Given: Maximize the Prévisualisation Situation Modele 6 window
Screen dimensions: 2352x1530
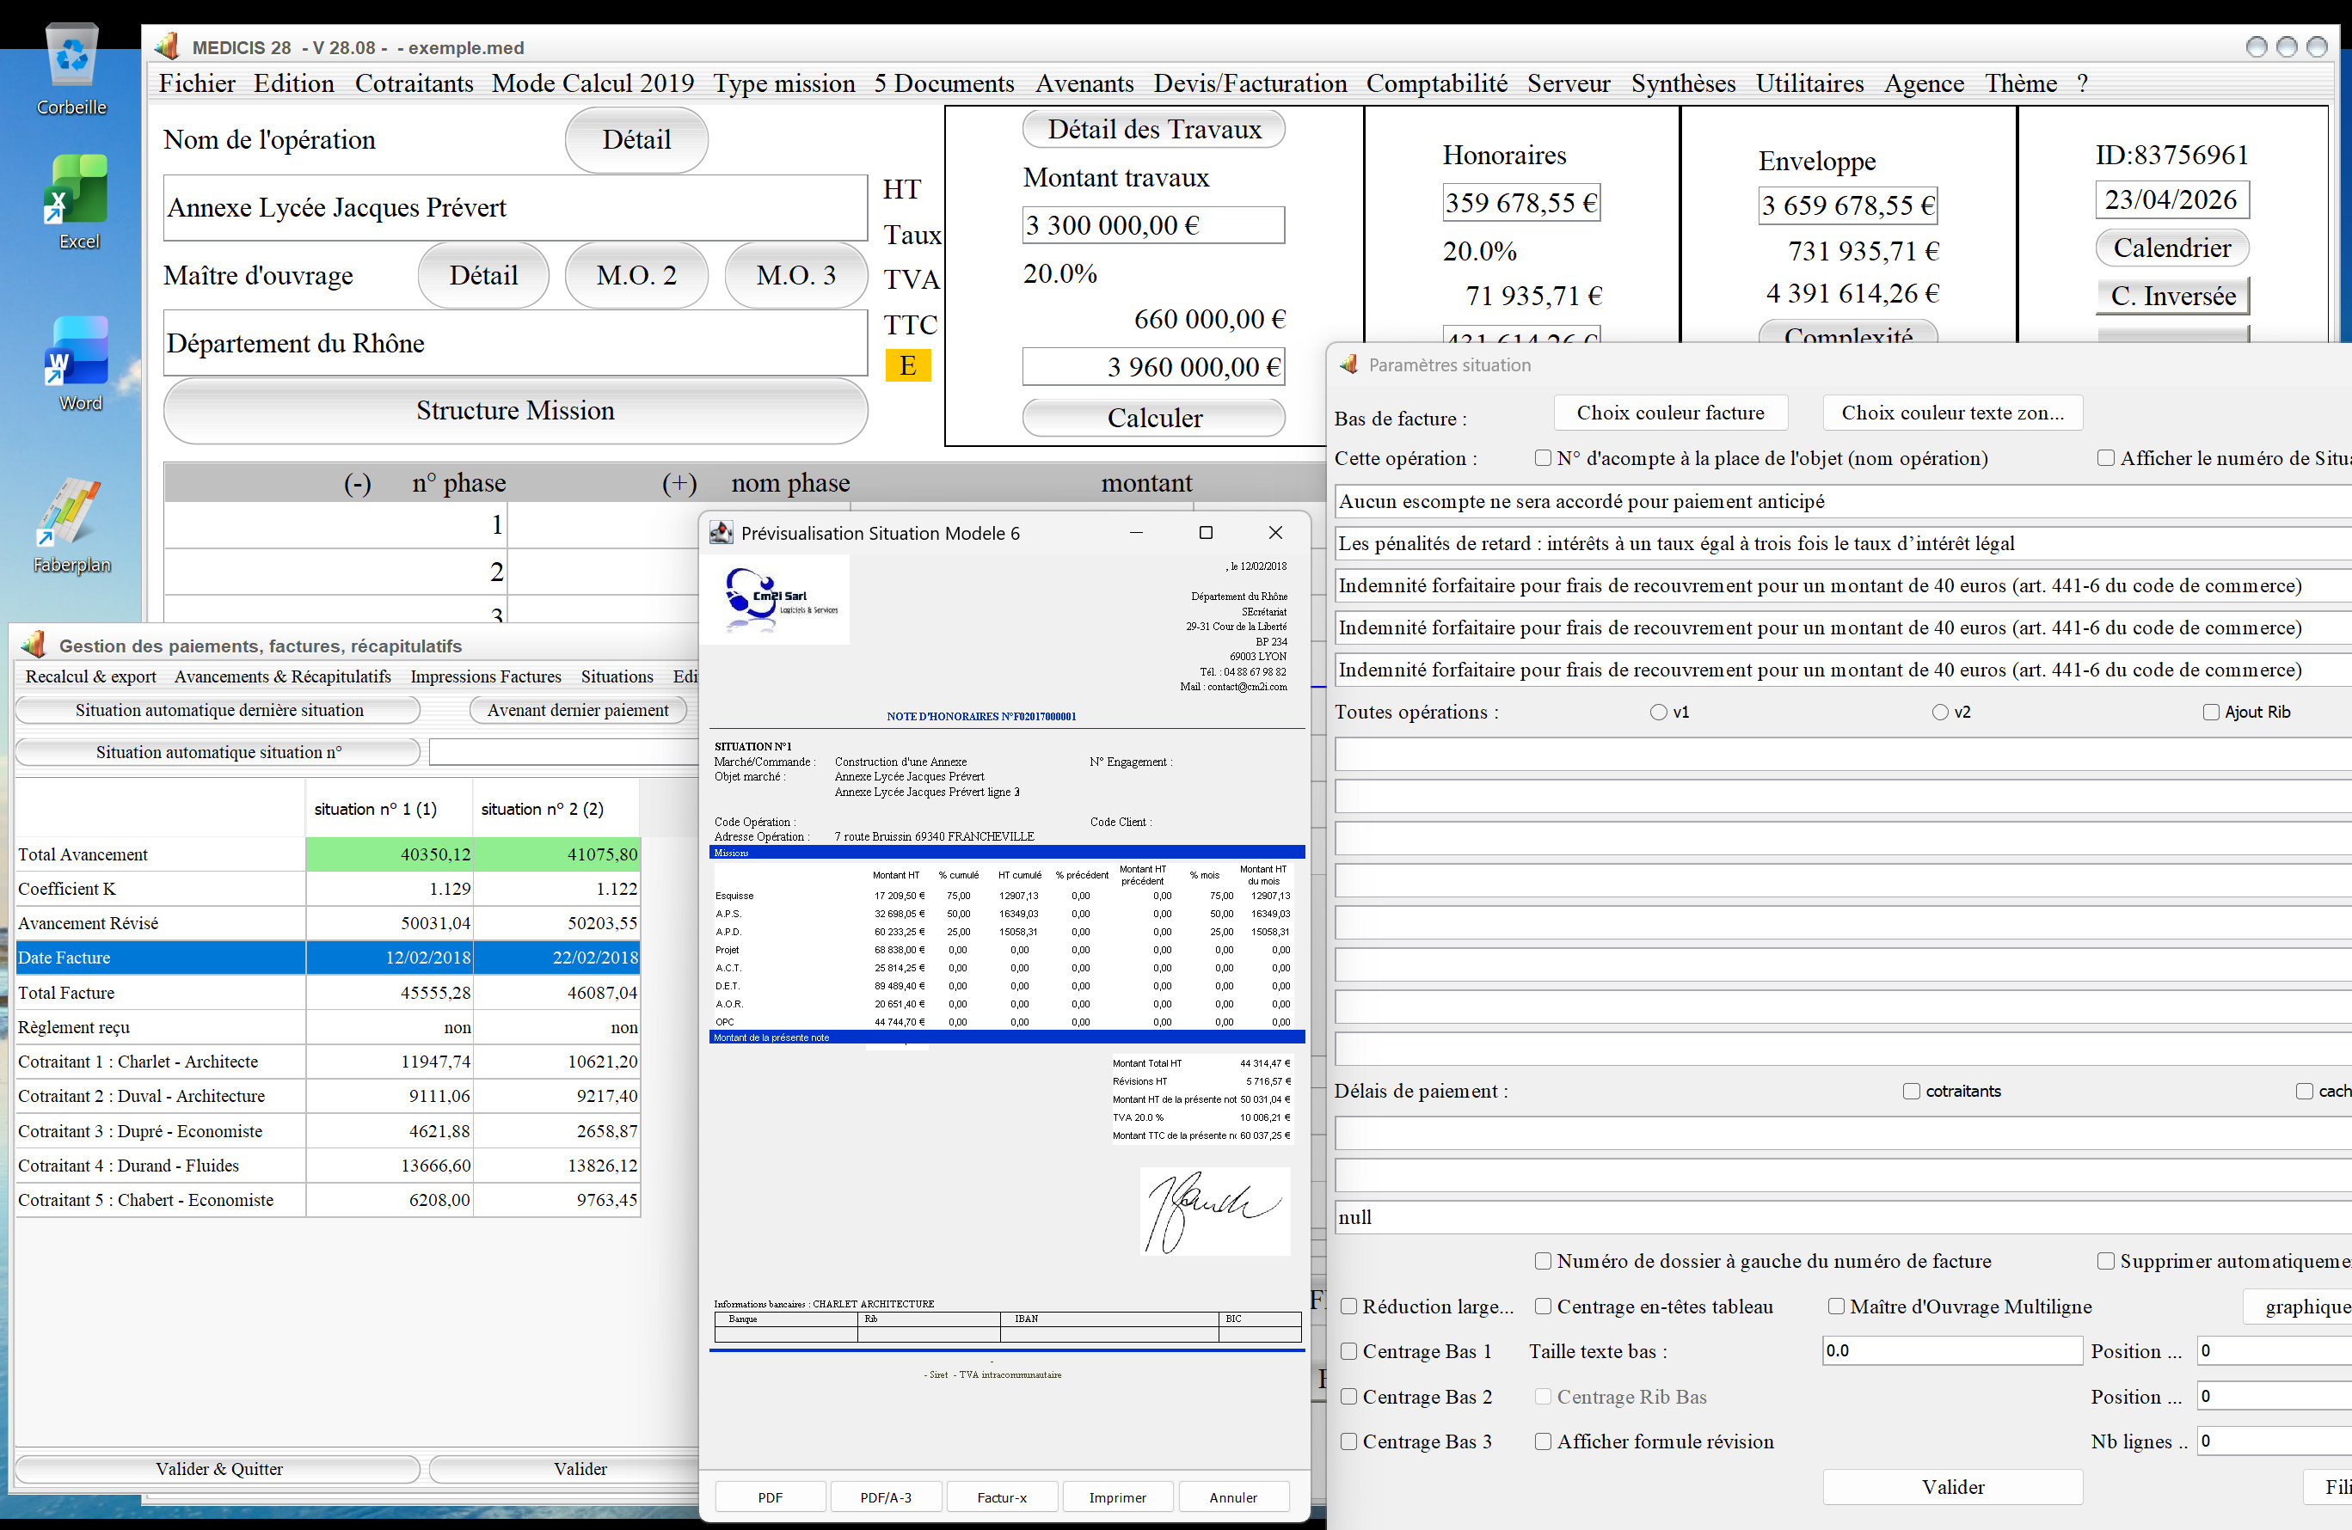Looking at the screenshot, I should pos(1205,532).
